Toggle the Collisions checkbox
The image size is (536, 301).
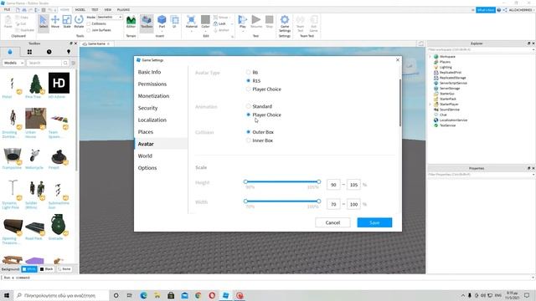89,23
